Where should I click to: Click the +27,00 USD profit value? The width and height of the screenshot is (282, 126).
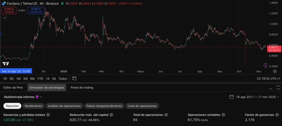(x=12, y=120)
